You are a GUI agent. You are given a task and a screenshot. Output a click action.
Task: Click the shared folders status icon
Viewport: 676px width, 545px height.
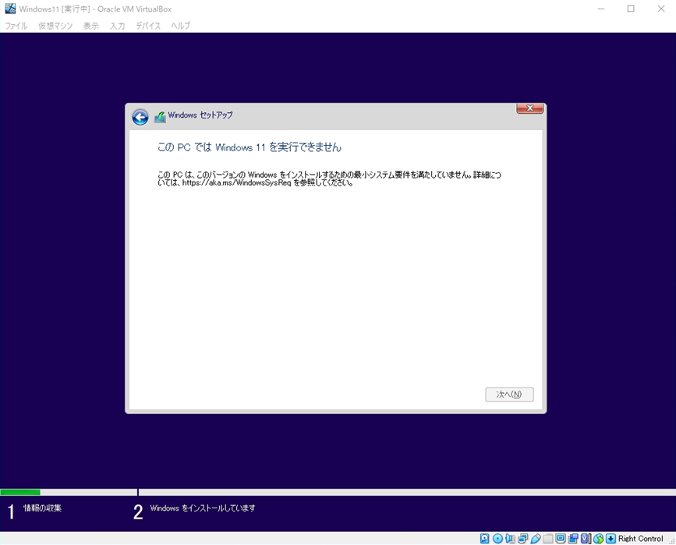pyautogui.click(x=548, y=539)
